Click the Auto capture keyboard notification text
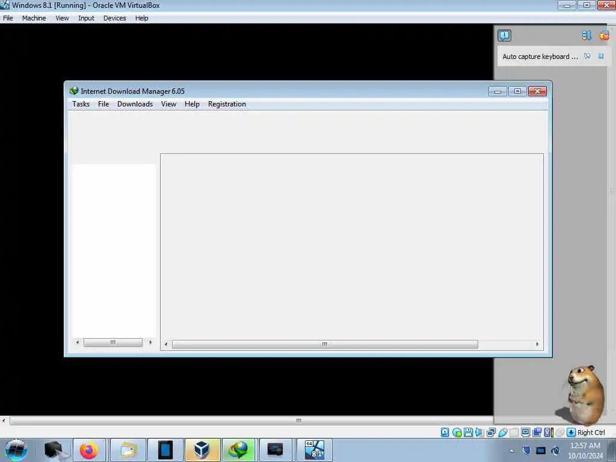 [540, 57]
